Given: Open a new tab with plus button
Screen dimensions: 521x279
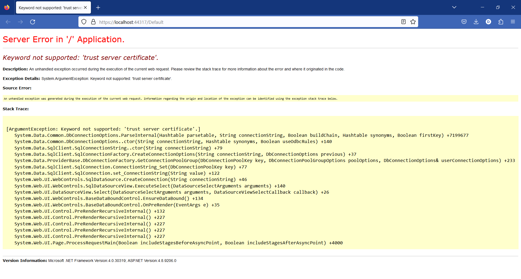Looking at the screenshot, I should [x=98, y=8].
